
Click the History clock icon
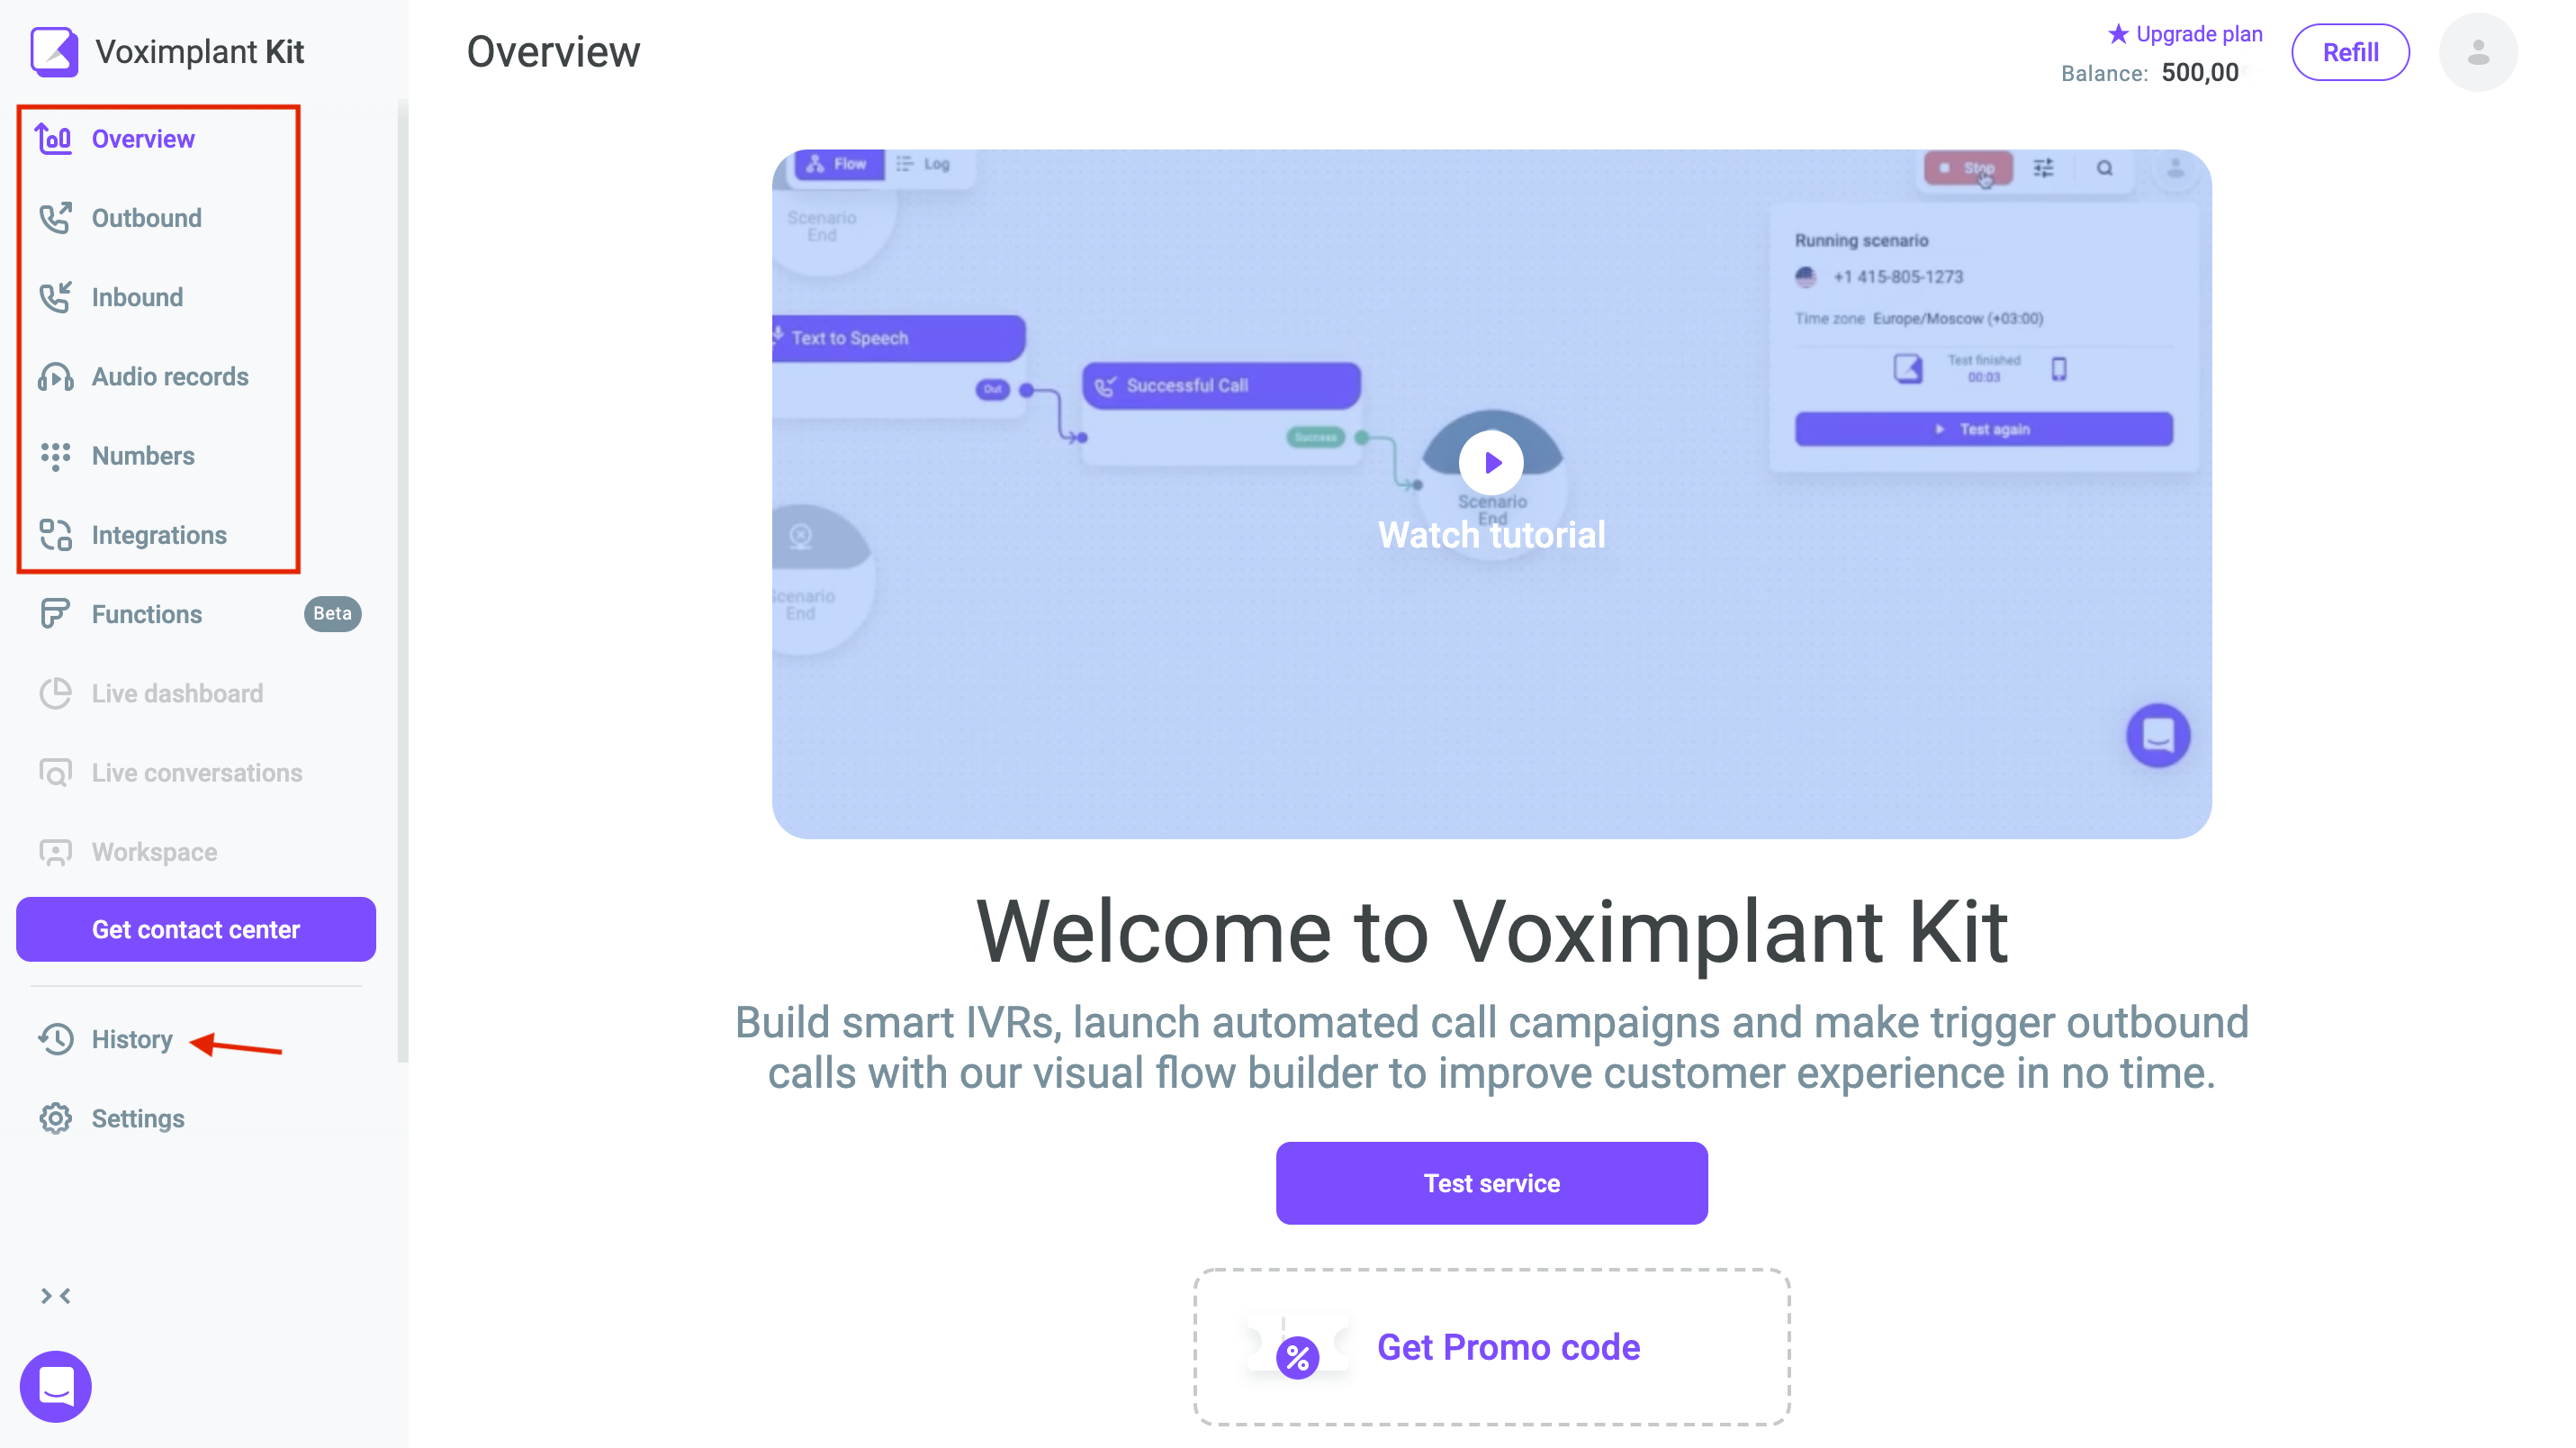click(55, 1038)
